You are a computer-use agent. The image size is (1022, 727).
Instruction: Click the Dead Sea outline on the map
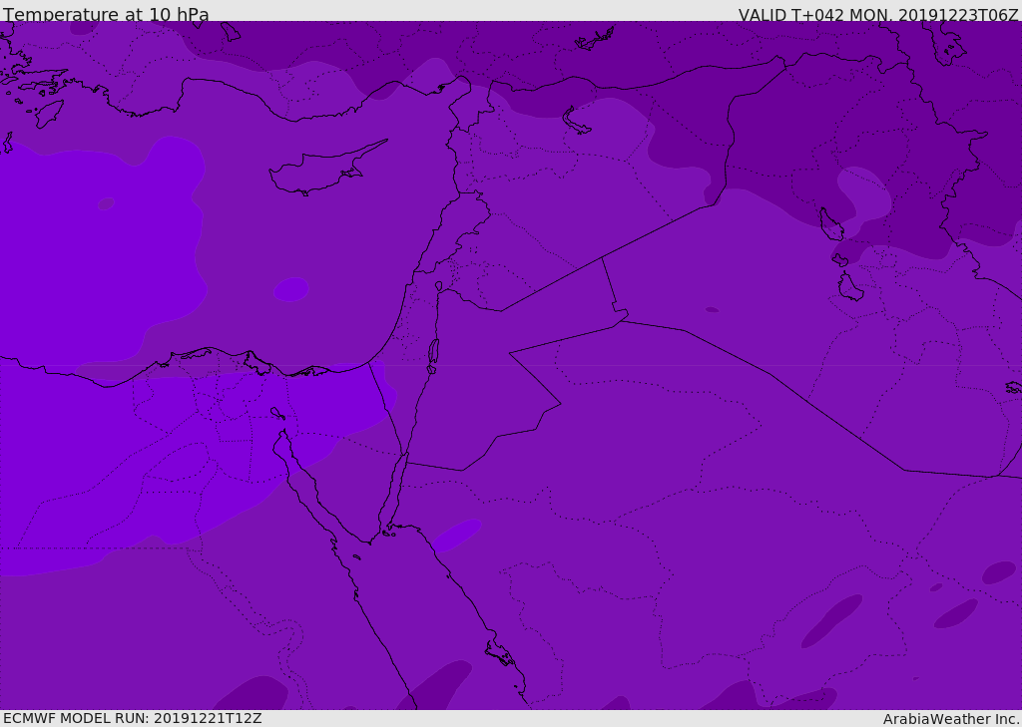[x=433, y=356]
